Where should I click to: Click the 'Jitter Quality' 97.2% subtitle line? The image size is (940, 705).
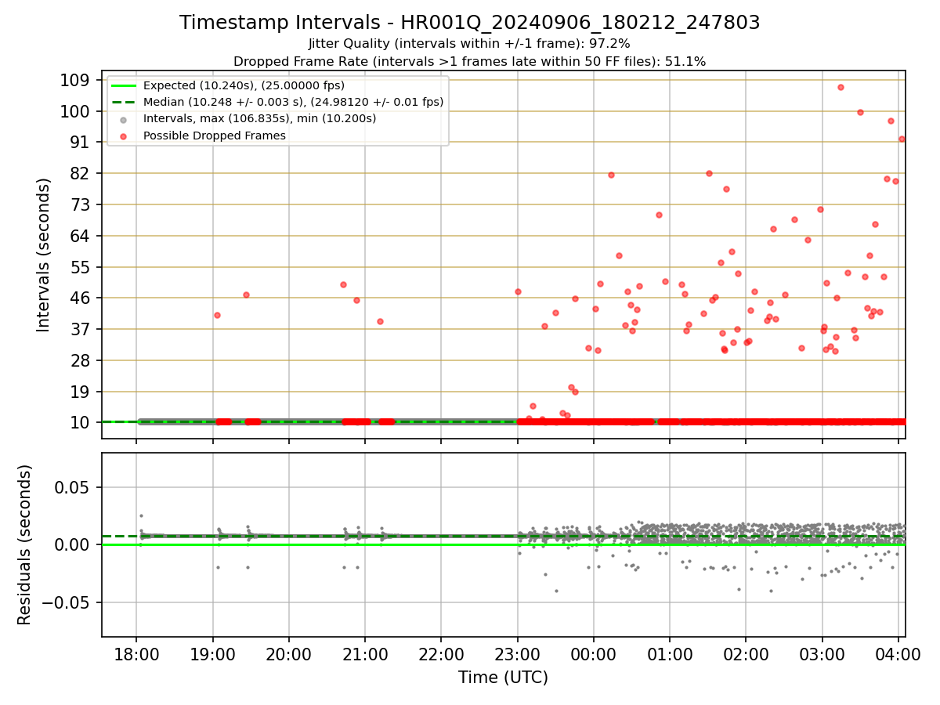click(x=470, y=44)
